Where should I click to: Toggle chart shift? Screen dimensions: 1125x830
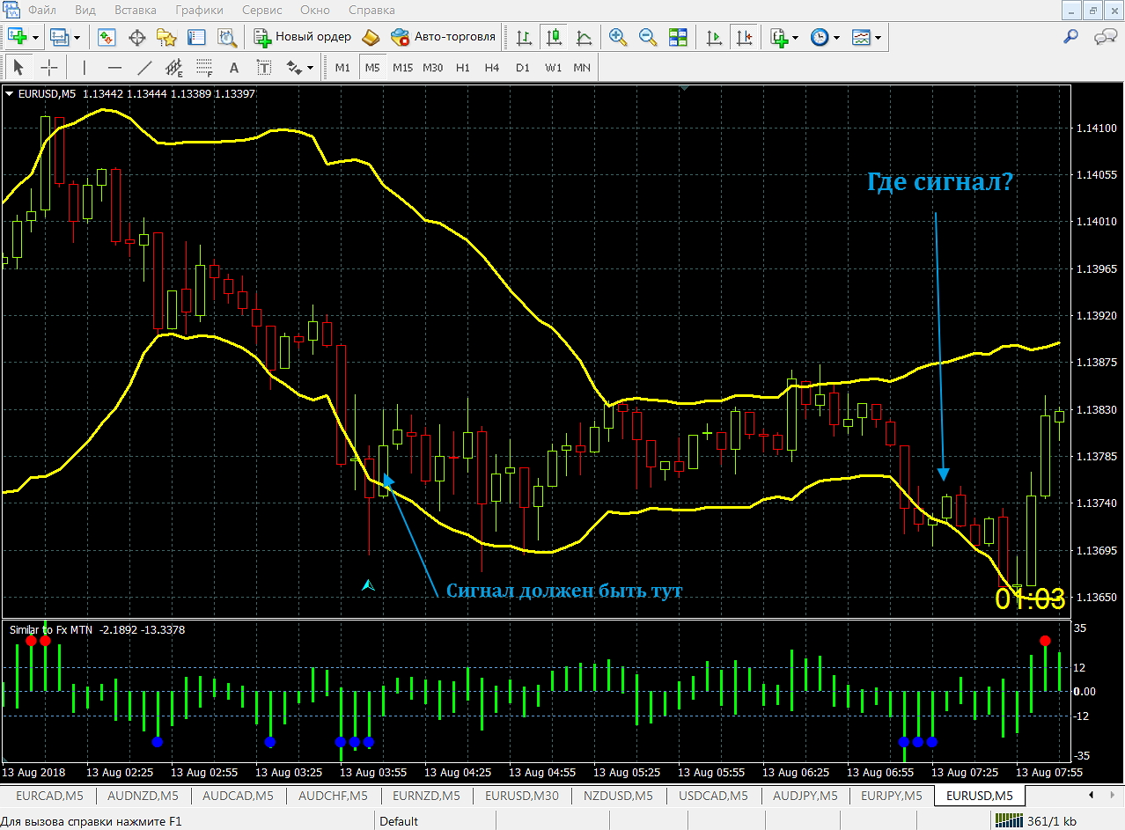(745, 37)
